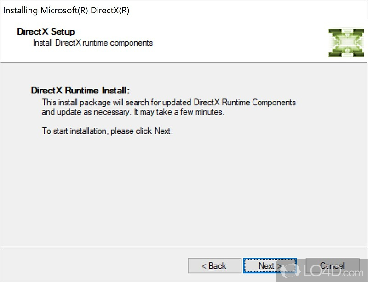Viewport: 368px width, 282px height.
Task: Click the word "Next" in the instruction sentence
Action: (162, 131)
